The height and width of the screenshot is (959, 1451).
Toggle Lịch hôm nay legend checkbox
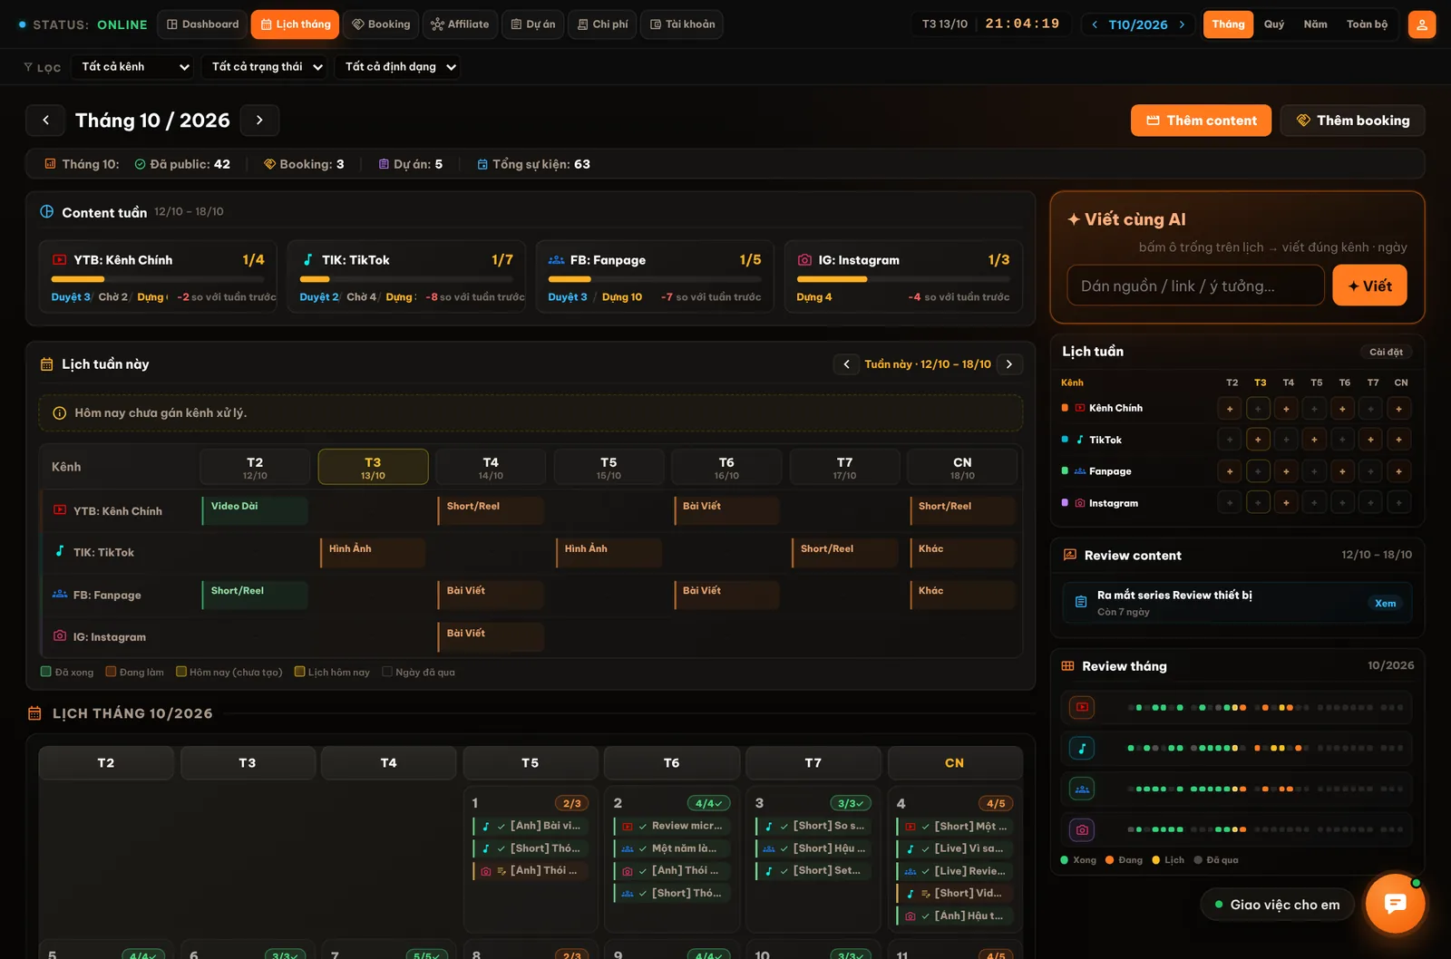pos(299,672)
